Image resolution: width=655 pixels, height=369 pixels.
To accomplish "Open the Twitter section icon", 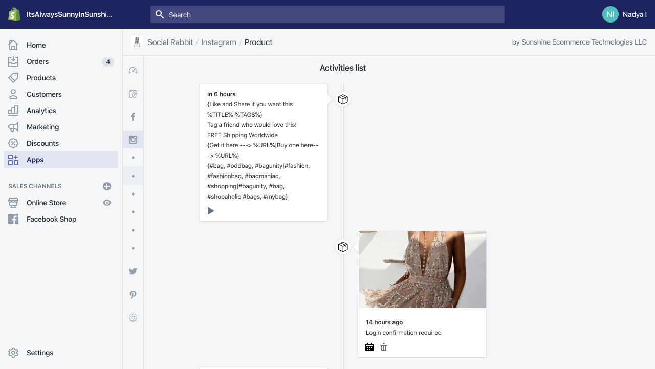I will [133, 271].
